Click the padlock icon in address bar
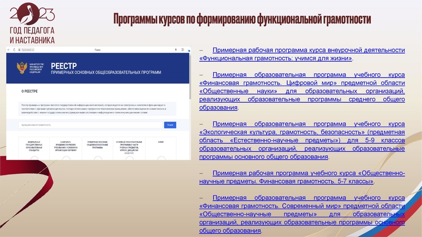Image resolution: width=422 pixels, height=237 pixels. click(20, 50)
